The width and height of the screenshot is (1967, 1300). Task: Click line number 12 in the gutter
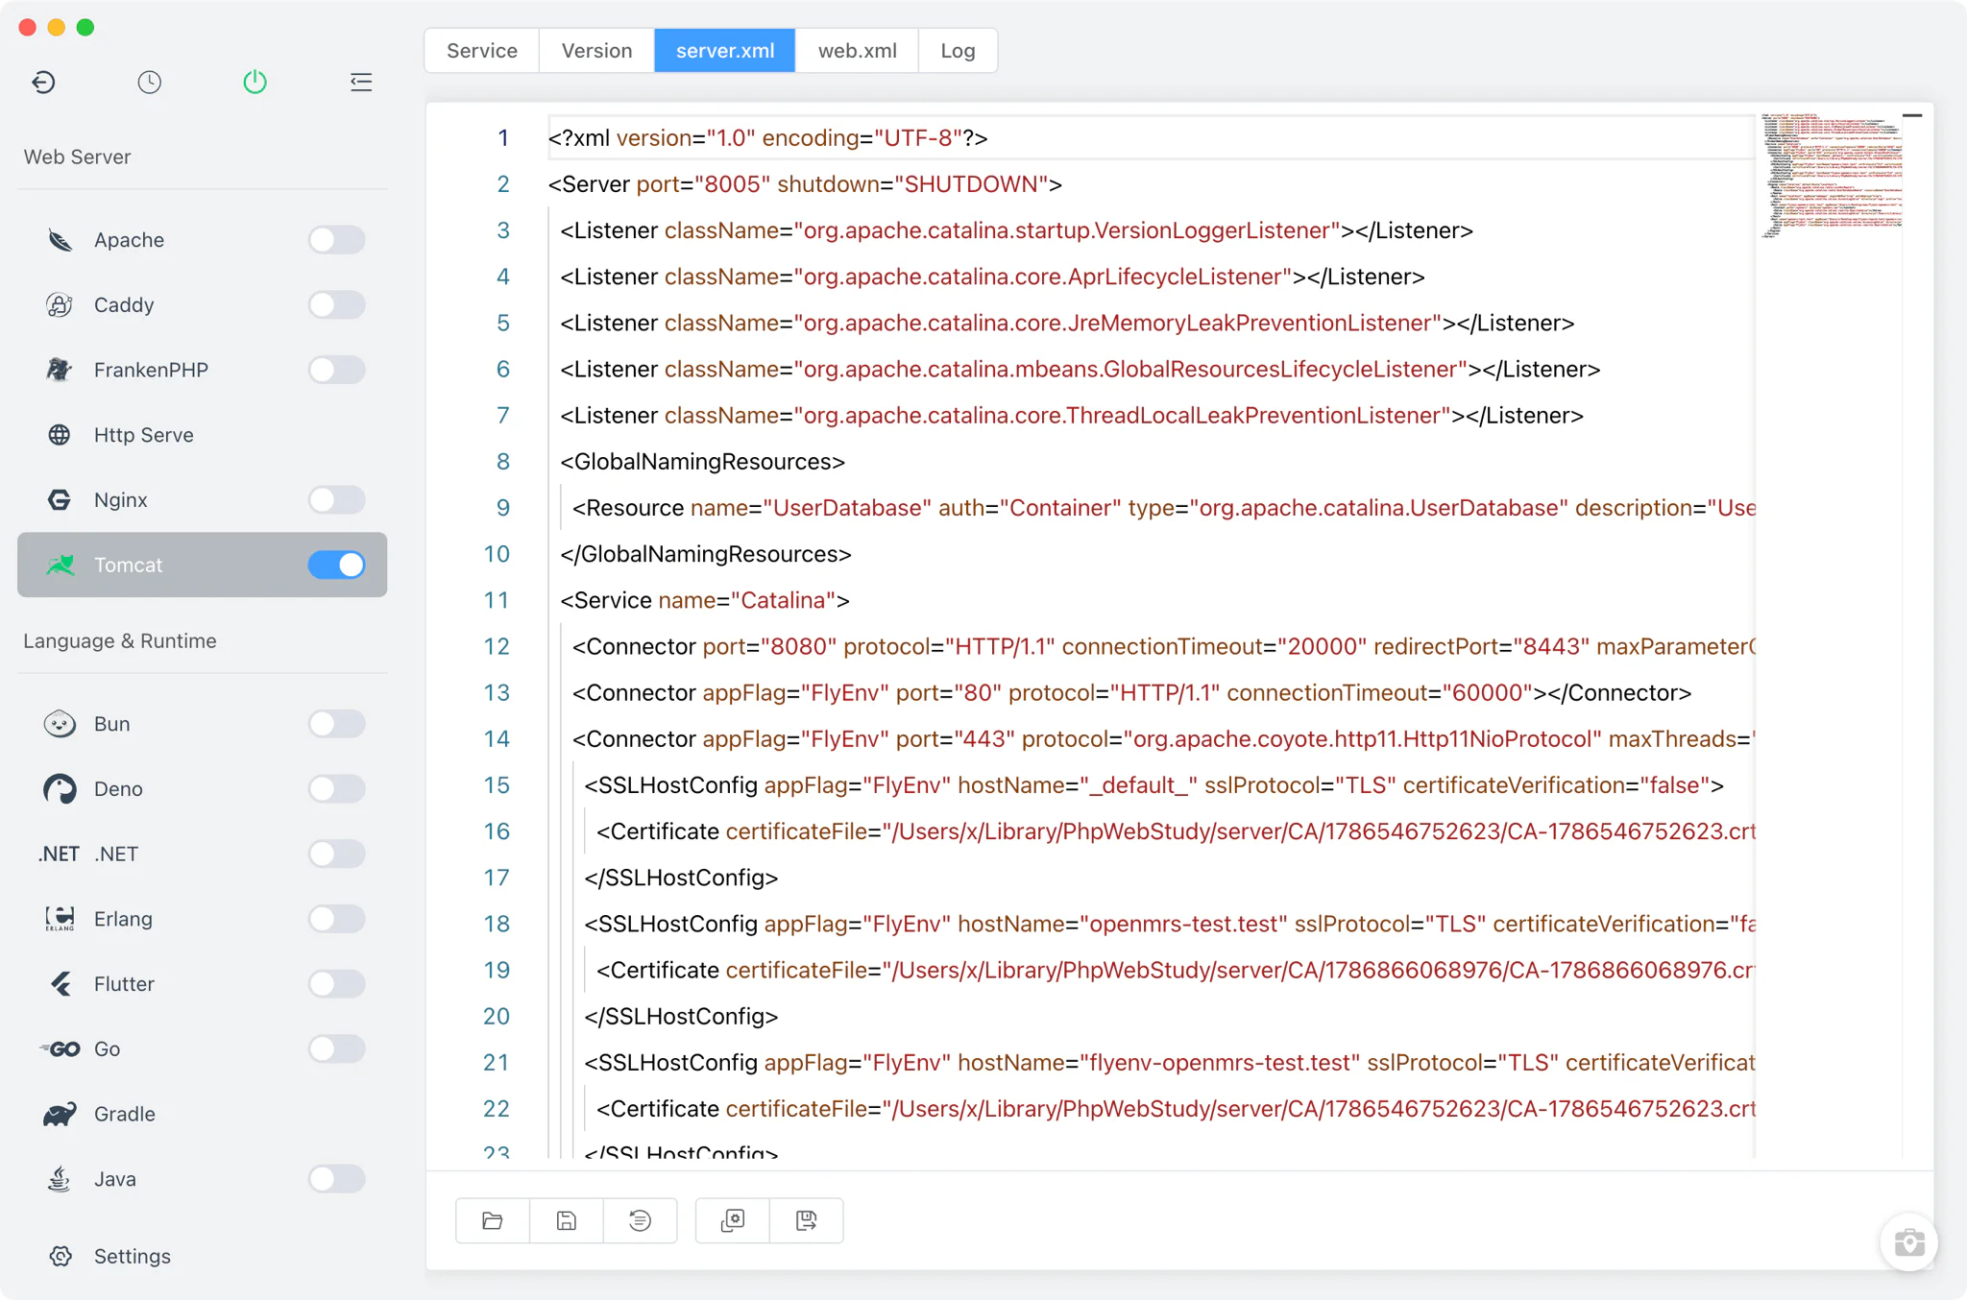[x=497, y=646]
